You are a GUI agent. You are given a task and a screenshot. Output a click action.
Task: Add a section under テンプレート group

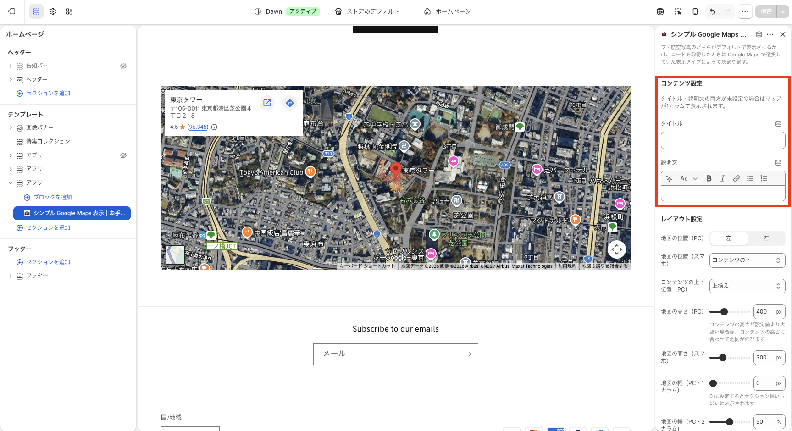(44, 227)
